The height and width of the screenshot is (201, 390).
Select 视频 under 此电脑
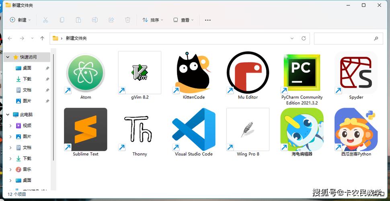tap(27, 125)
